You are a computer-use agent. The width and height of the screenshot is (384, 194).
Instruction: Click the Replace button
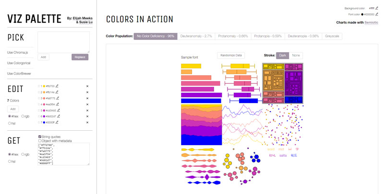(80, 57)
